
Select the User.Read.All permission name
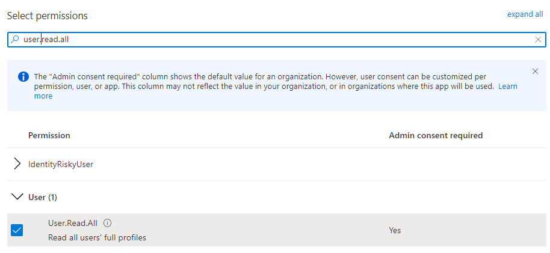(73, 223)
